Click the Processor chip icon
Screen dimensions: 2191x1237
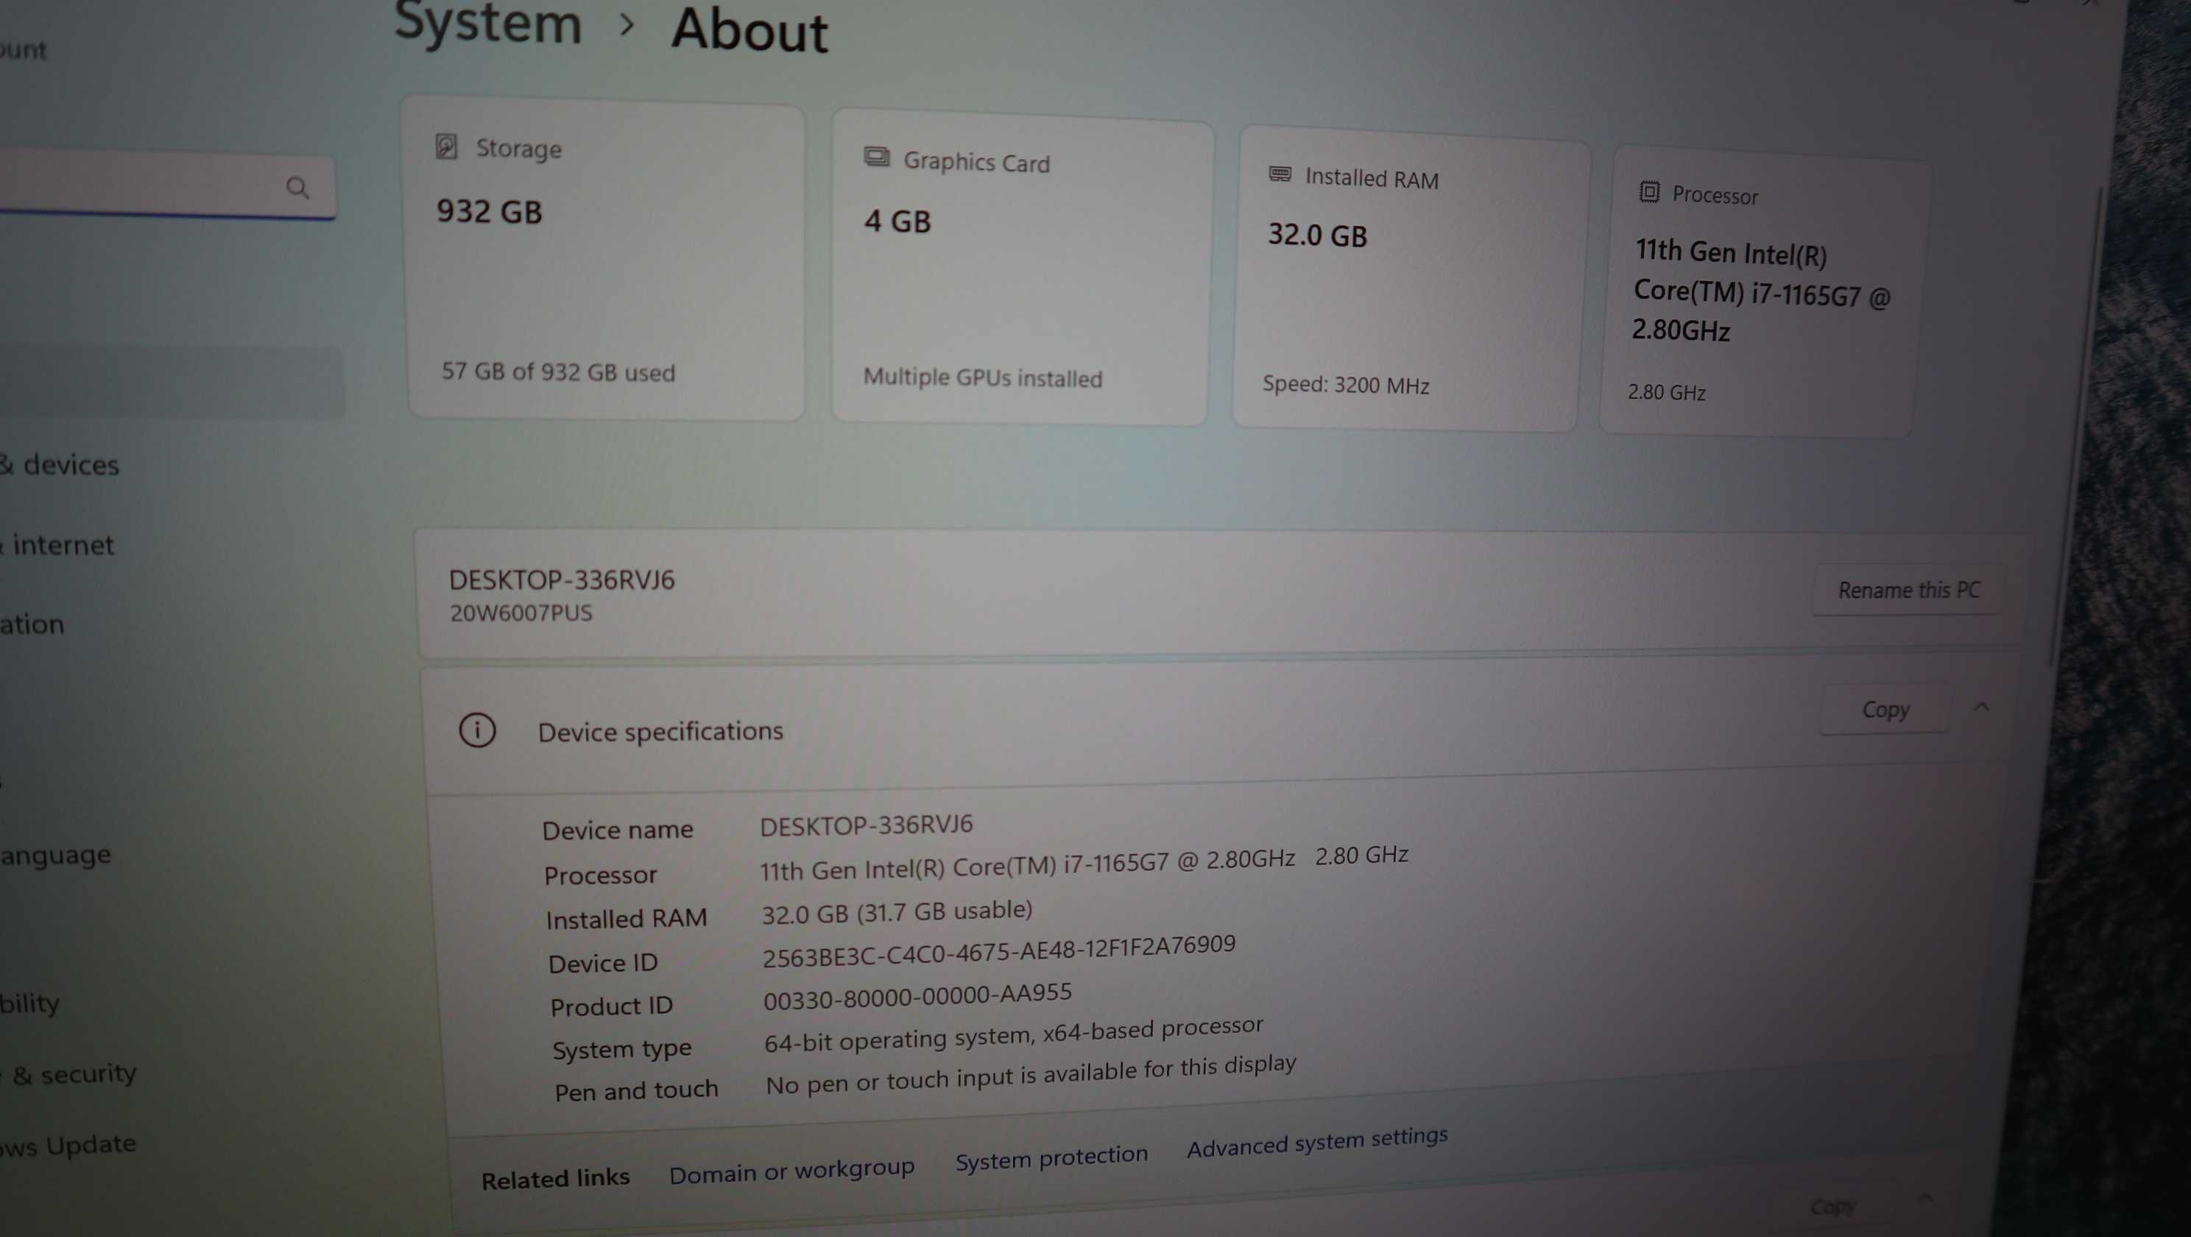click(1648, 191)
